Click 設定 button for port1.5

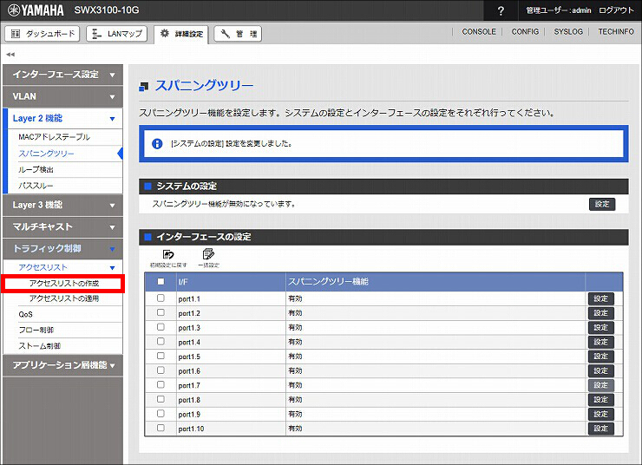(600, 356)
